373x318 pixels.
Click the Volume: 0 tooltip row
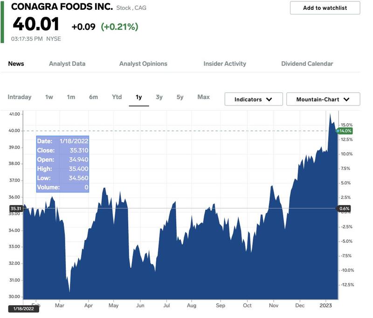click(x=62, y=187)
